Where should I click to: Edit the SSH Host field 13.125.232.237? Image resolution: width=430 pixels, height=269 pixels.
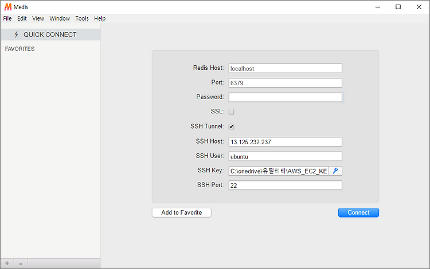tap(285, 142)
